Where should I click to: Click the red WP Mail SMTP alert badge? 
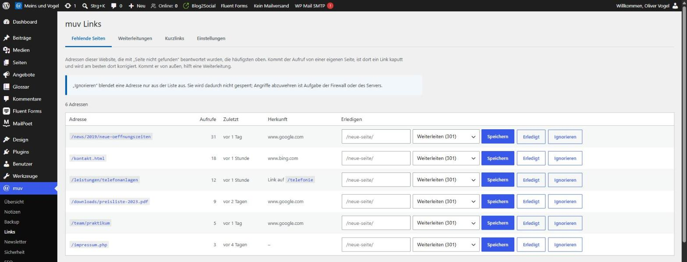[330, 6]
